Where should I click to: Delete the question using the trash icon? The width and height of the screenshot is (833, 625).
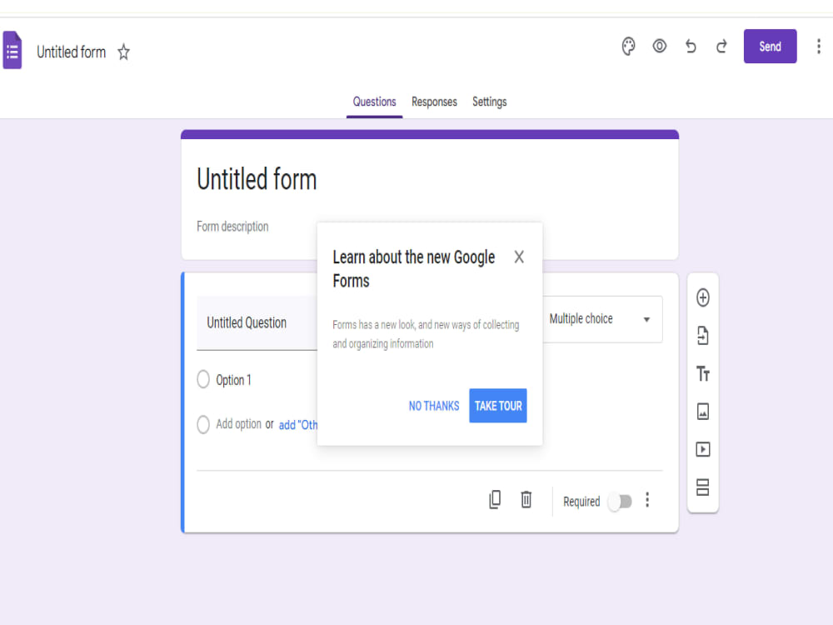pyautogui.click(x=526, y=498)
